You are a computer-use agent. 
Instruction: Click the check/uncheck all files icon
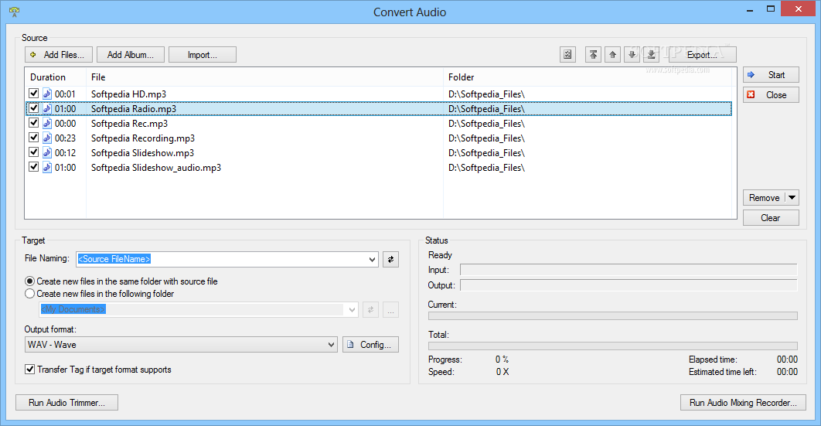567,54
